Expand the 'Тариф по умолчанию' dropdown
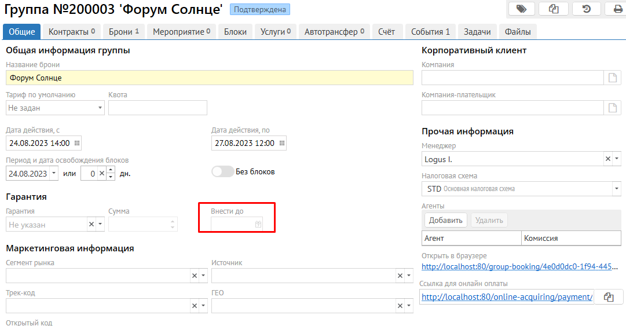Image resolution: width=626 pixels, height=326 pixels. coord(100,108)
